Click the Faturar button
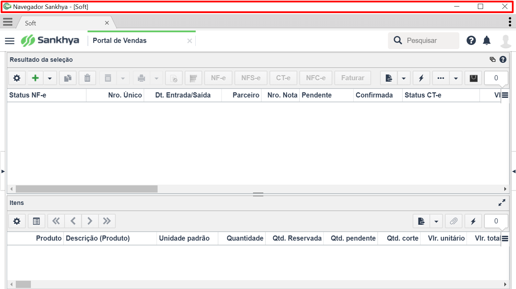The image size is (516, 289). (353, 78)
